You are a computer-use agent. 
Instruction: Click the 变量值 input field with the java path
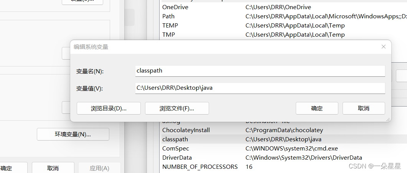click(260, 88)
